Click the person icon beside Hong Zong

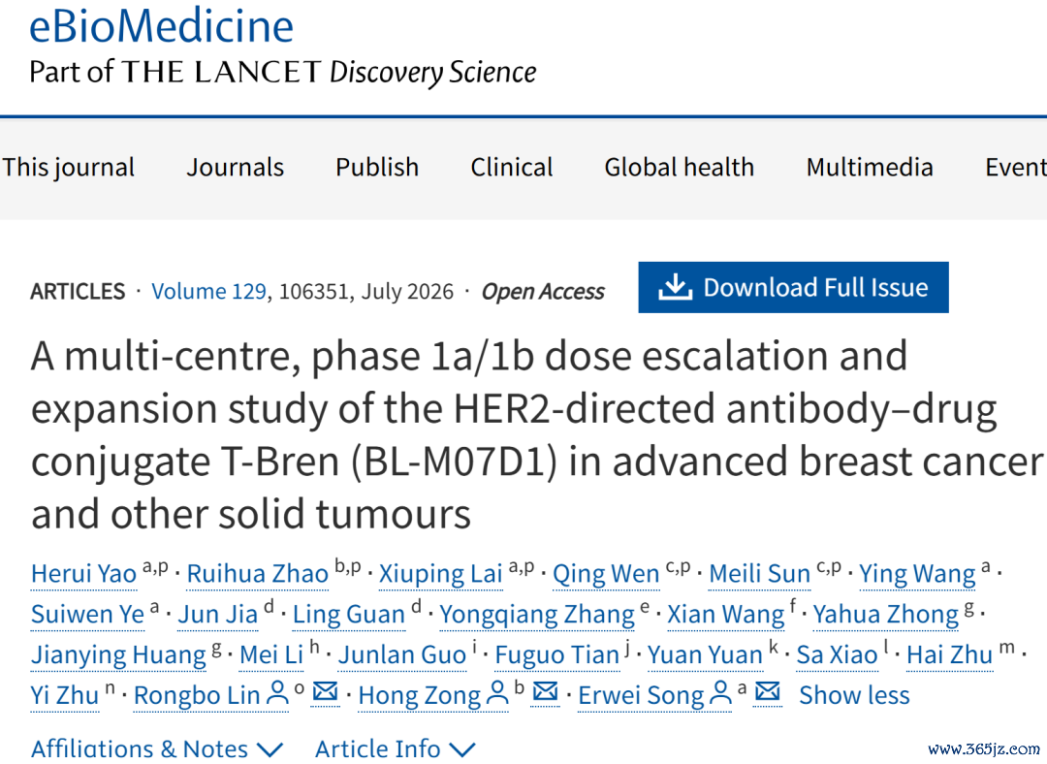497,692
